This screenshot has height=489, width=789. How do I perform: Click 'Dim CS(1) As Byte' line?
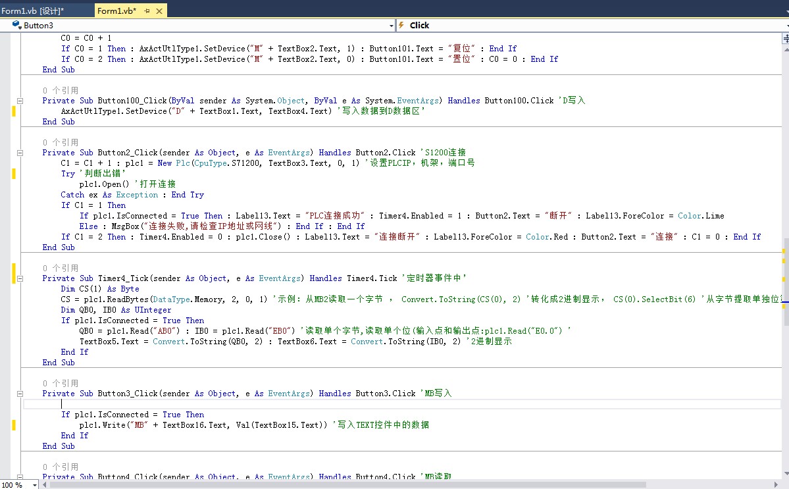(x=100, y=289)
